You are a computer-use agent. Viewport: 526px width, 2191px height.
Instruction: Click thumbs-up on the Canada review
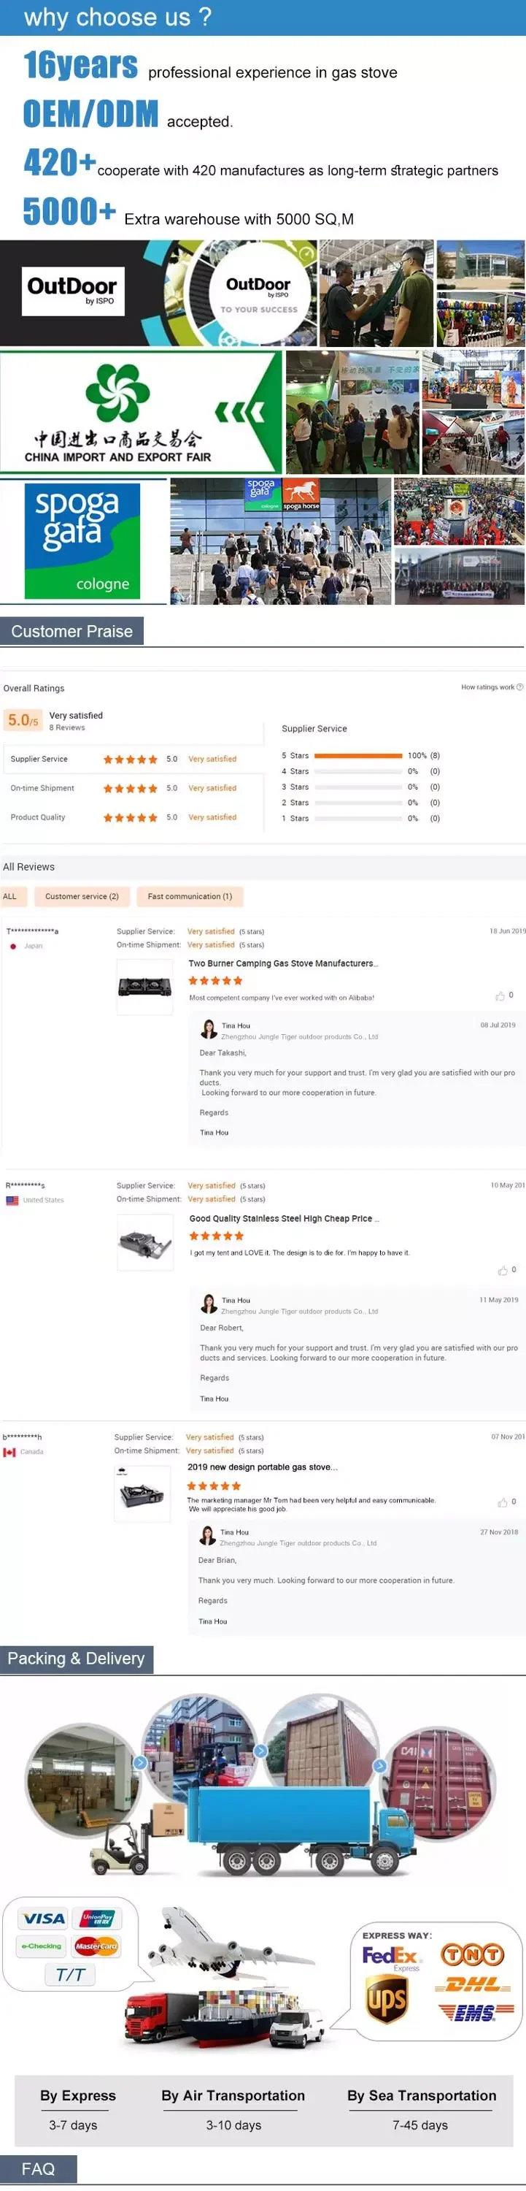[x=502, y=1502]
